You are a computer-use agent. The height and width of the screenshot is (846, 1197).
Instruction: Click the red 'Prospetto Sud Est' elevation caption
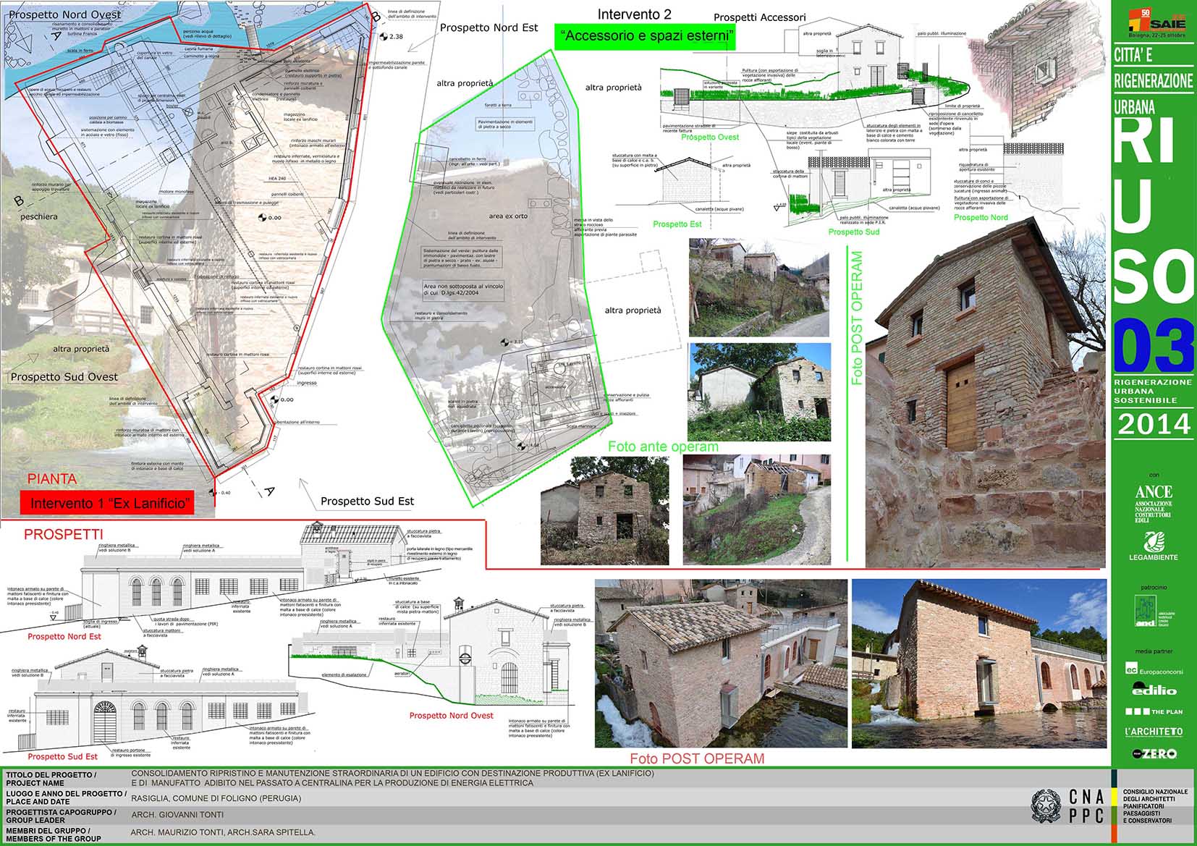coord(63,757)
